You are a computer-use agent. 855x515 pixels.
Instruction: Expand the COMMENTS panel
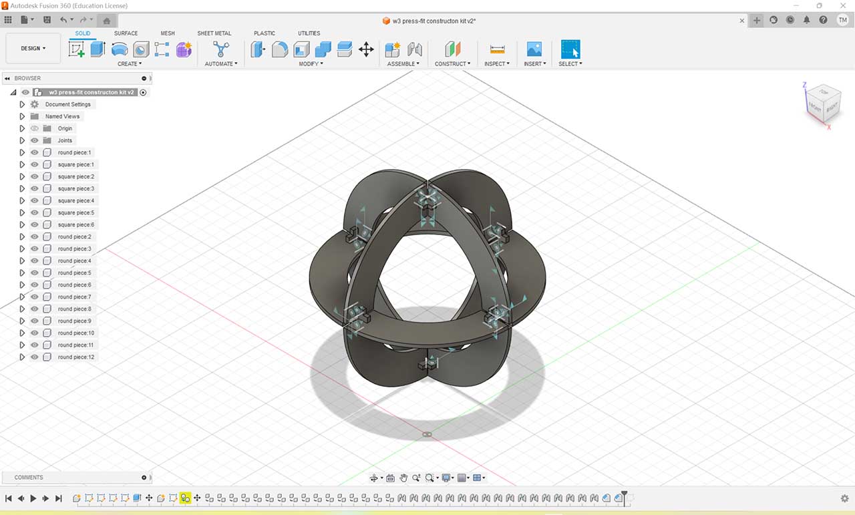(x=144, y=478)
